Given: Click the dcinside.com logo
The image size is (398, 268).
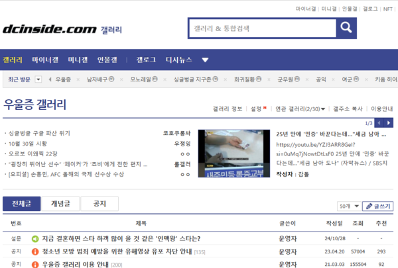Looking at the screenshot, I should tap(48, 29).
